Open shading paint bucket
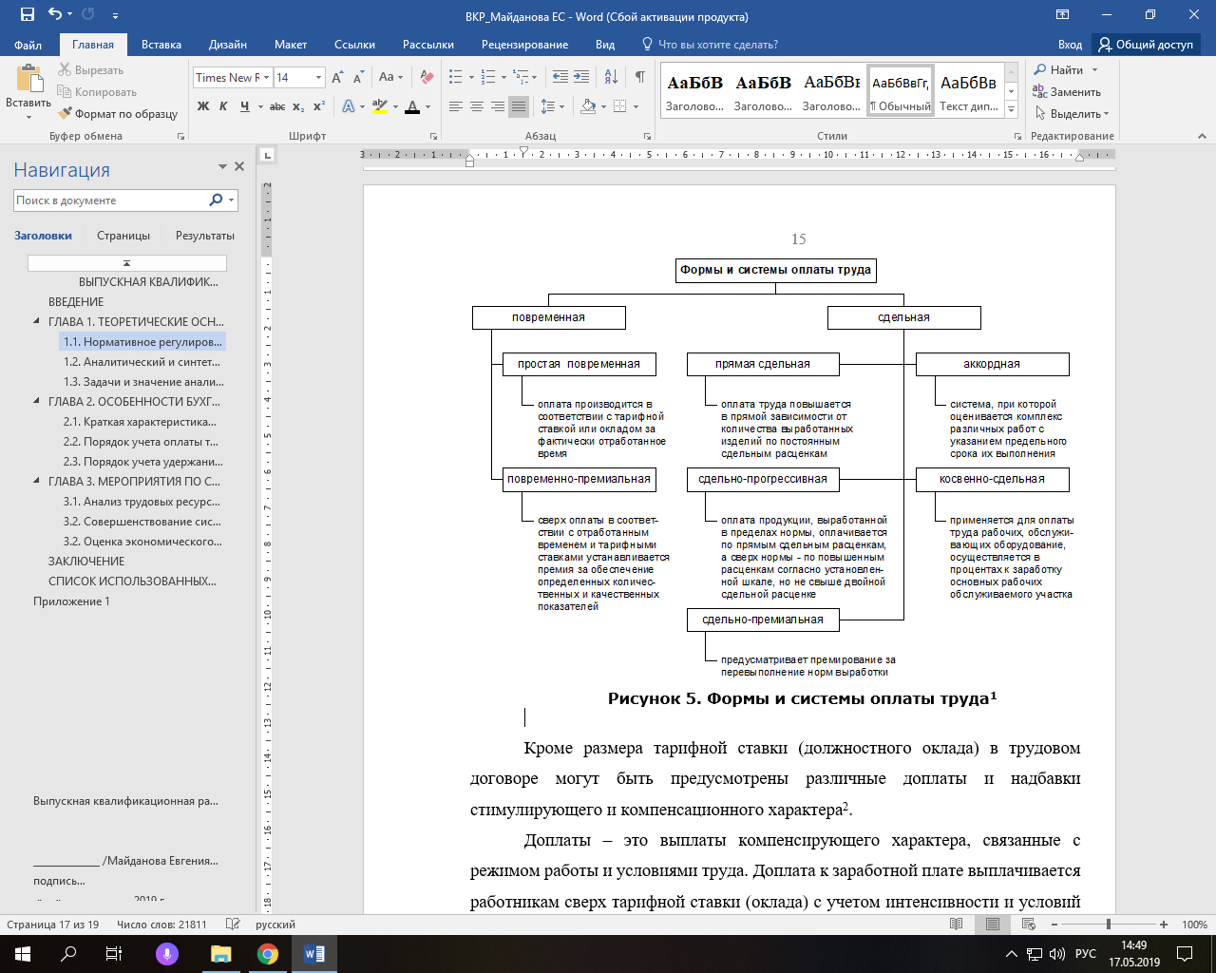 (x=588, y=106)
